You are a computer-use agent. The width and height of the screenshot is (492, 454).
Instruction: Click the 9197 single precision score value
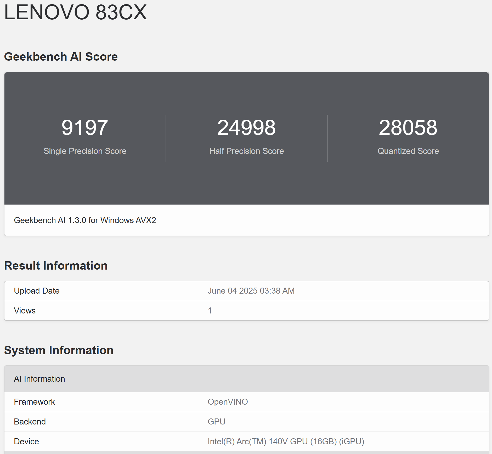tap(85, 127)
